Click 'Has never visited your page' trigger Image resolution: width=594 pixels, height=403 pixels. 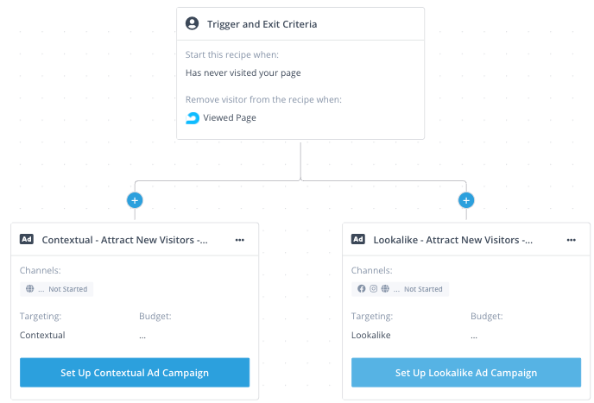click(x=243, y=73)
